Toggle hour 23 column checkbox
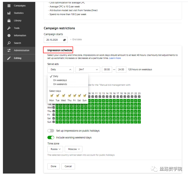This screenshot has height=177, width=188. 139,97
